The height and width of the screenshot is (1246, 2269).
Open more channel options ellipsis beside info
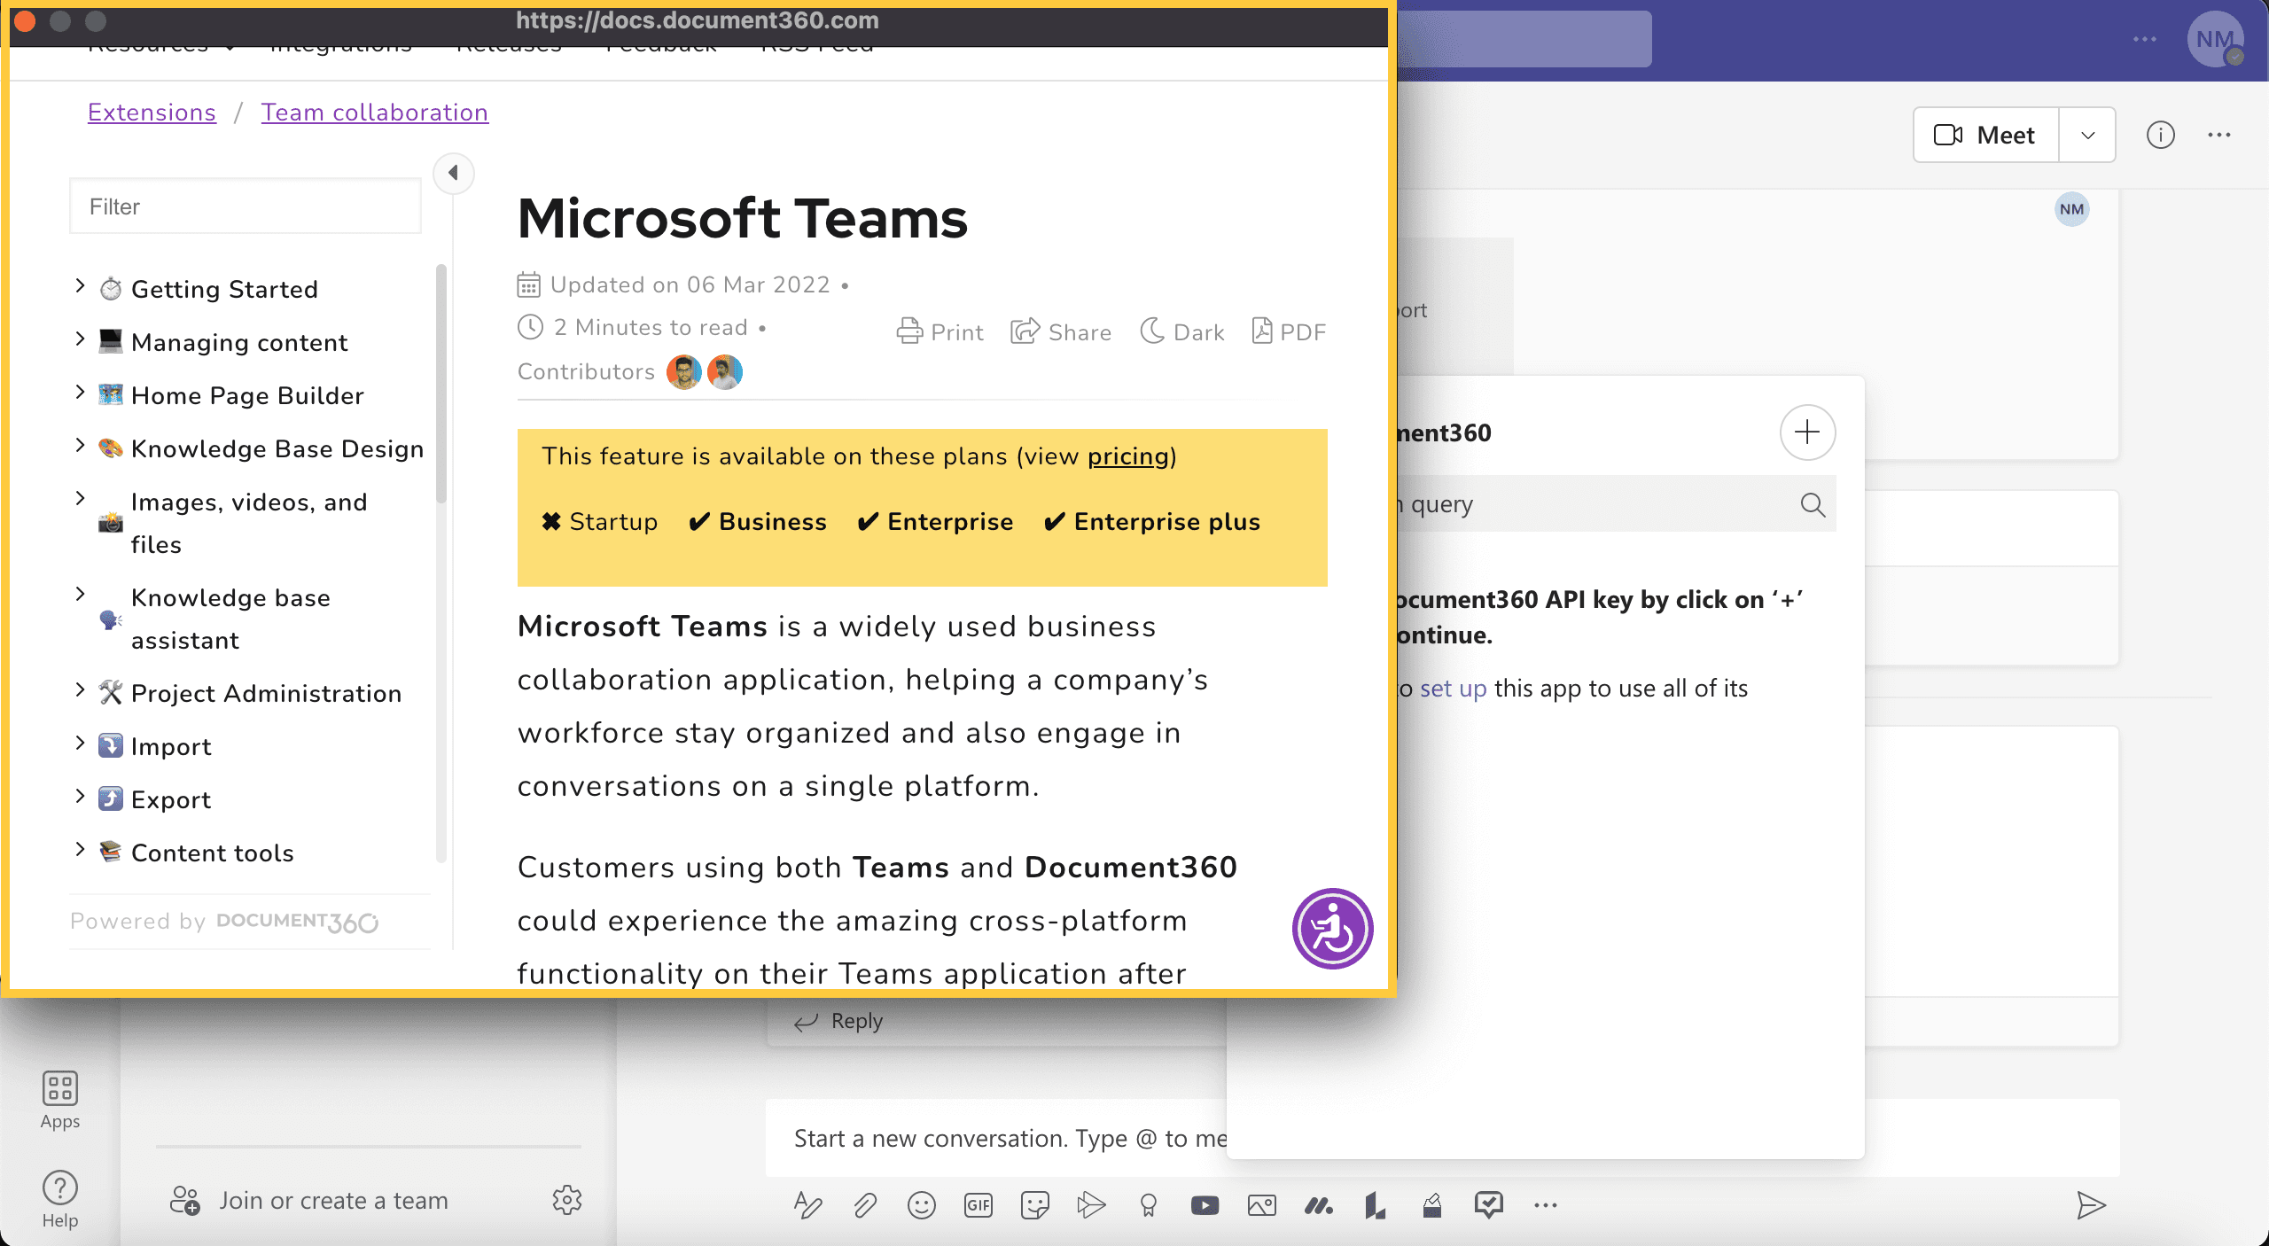(2219, 135)
